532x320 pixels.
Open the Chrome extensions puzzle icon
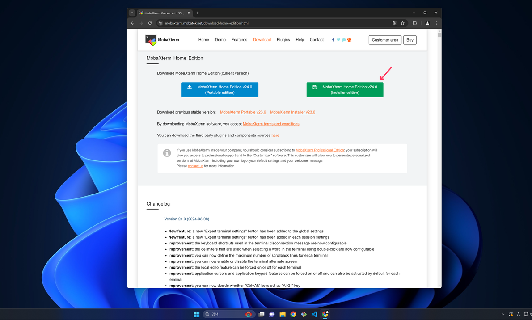tap(414, 23)
